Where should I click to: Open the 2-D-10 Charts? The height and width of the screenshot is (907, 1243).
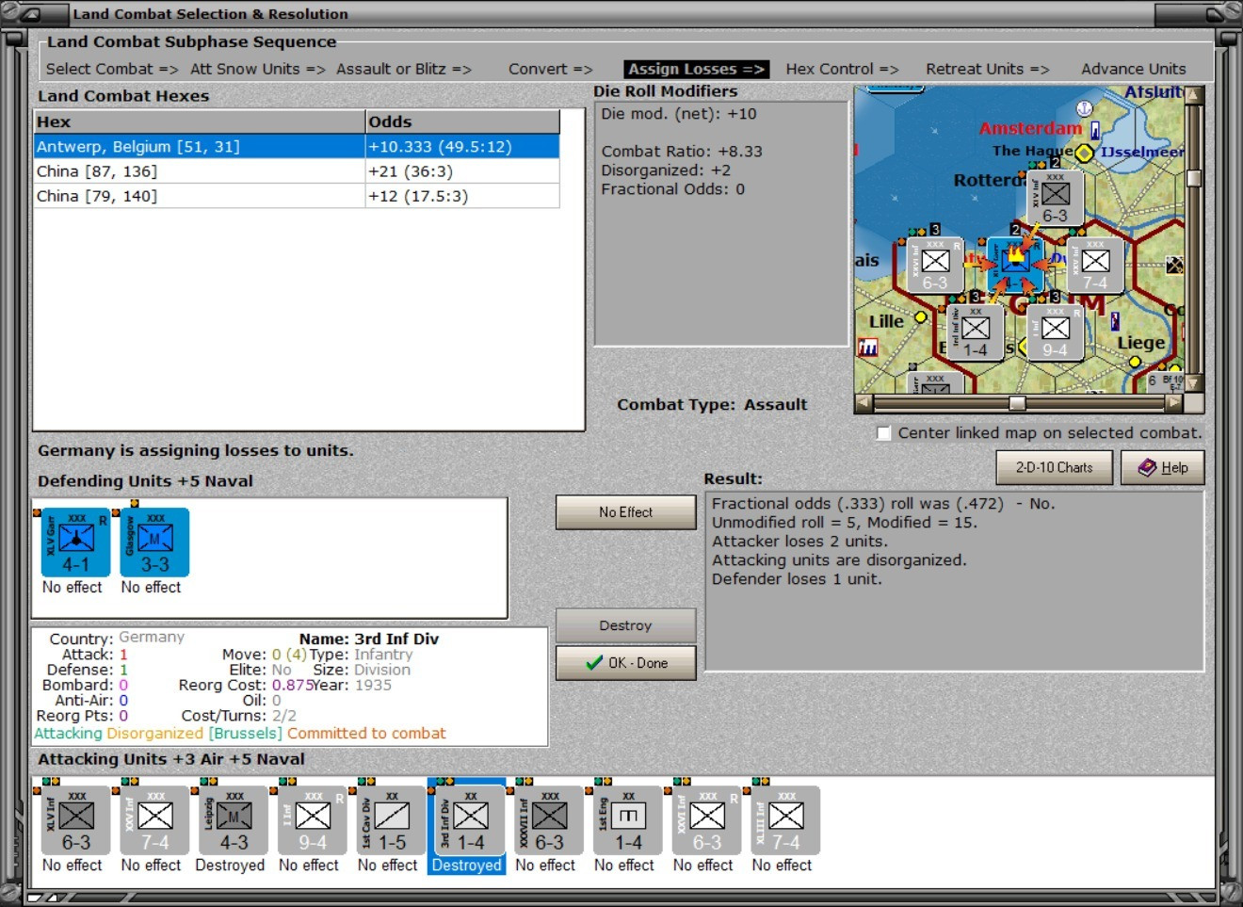click(1055, 467)
